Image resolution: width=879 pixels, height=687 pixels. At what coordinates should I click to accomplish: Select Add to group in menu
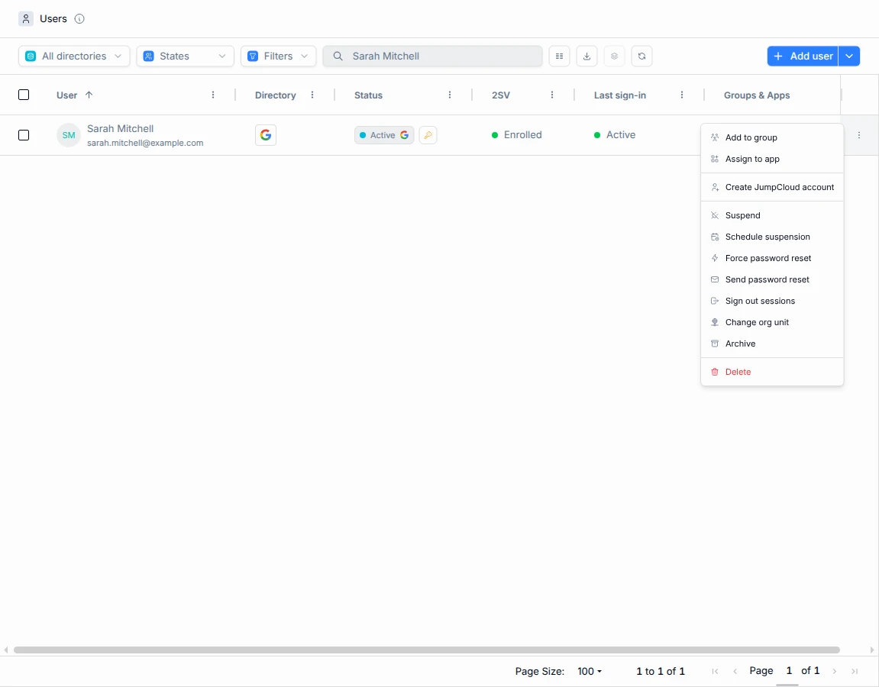coord(772,137)
